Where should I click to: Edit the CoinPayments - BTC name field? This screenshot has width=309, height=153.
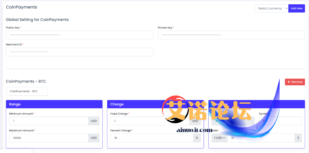click(x=27, y=91)
